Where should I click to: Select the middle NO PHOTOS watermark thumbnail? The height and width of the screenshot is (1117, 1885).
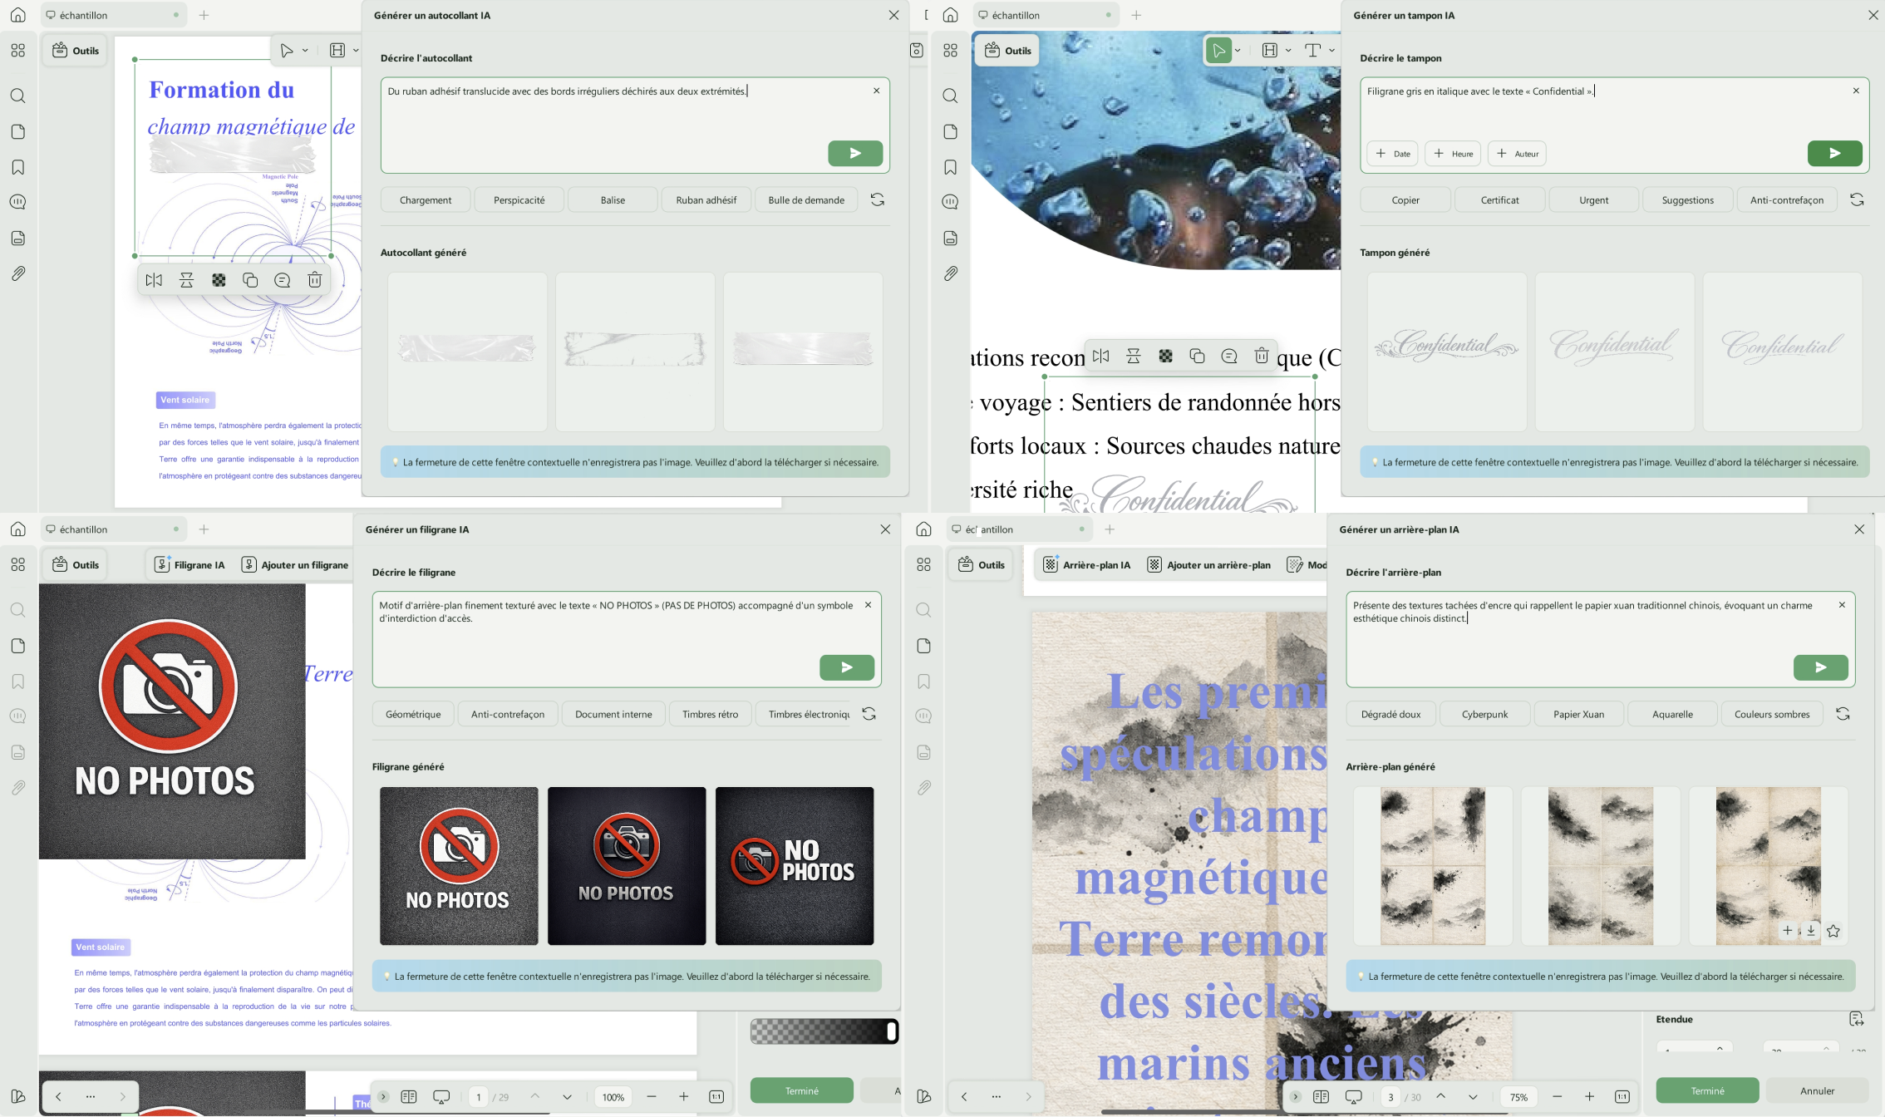(626, 865)
